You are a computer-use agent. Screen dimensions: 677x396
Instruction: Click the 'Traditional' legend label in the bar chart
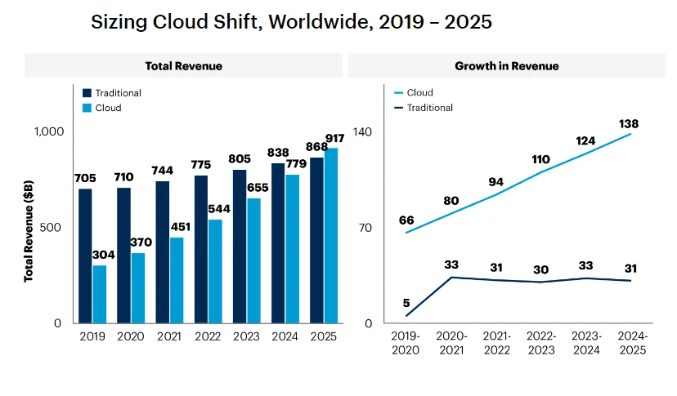118,93
